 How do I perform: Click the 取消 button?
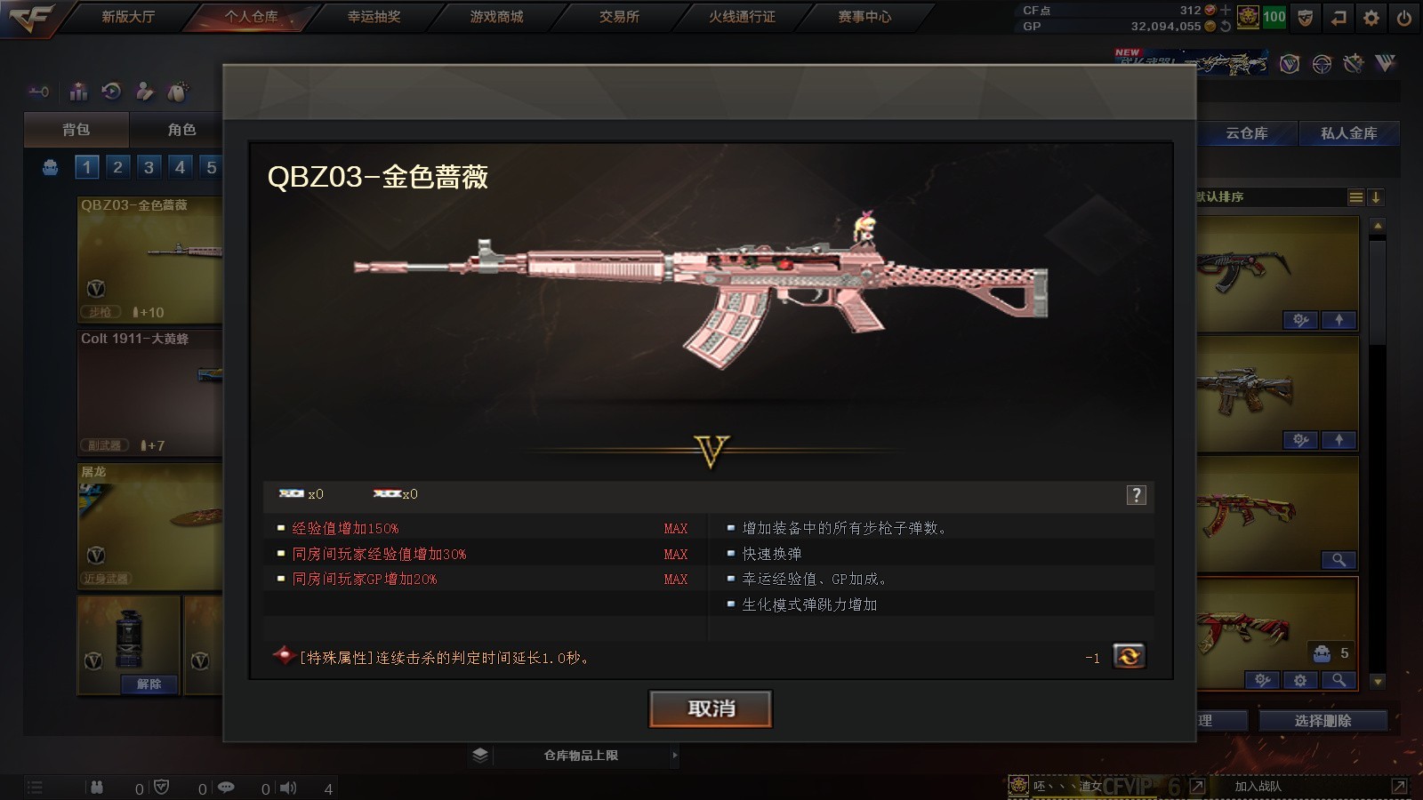coord(711,708)
